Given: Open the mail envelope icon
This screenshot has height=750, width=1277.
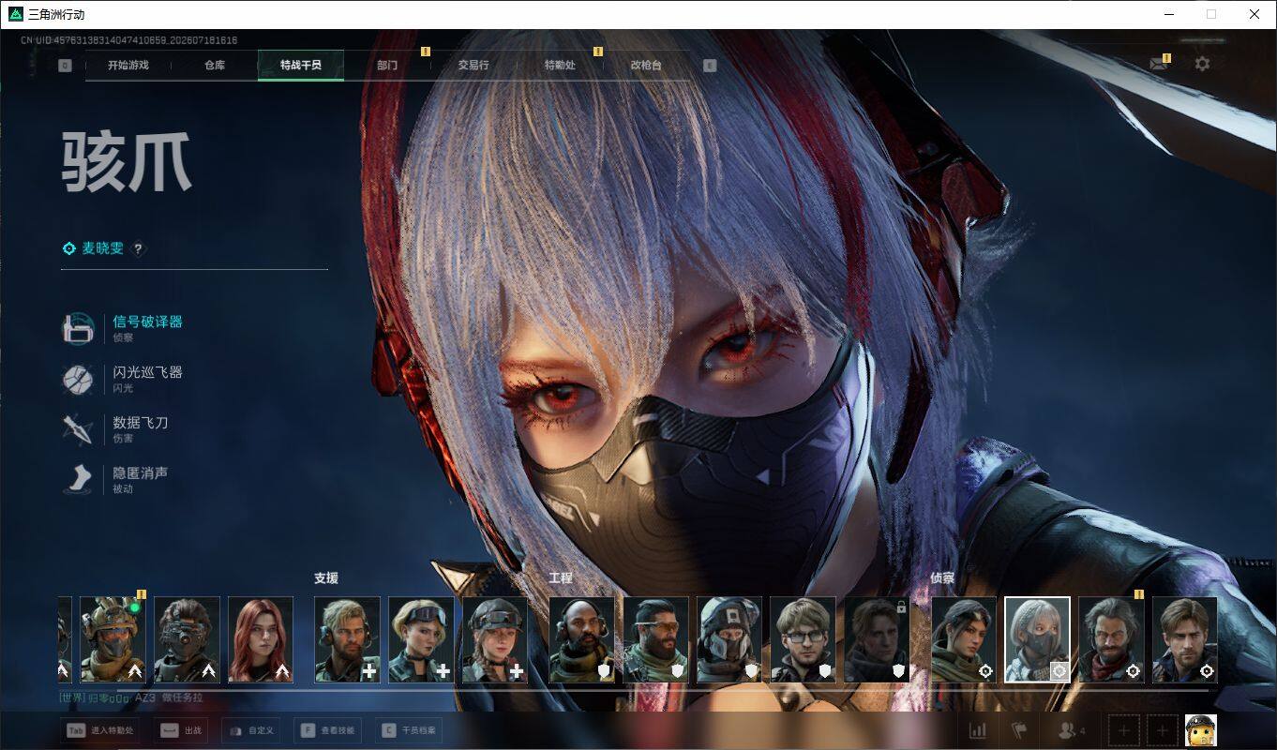Looking at the screenshot, I should click(x=1160, y=64).
